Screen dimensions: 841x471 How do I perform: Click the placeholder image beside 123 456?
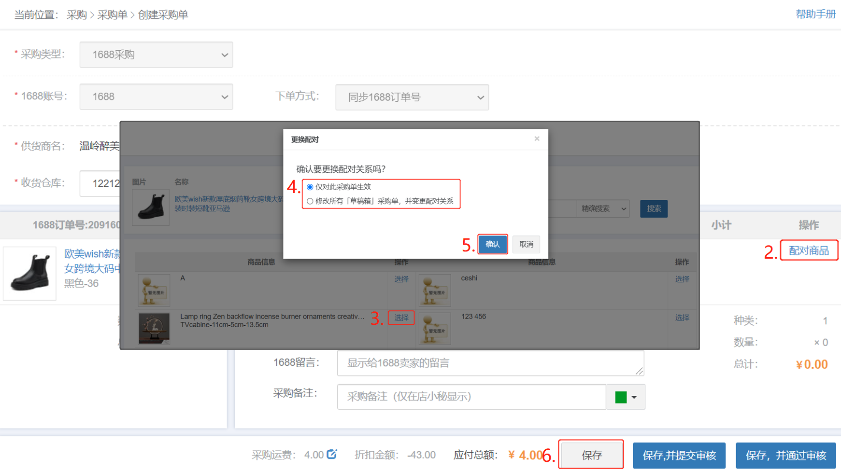pyautogui.click(x=435, y=329)
